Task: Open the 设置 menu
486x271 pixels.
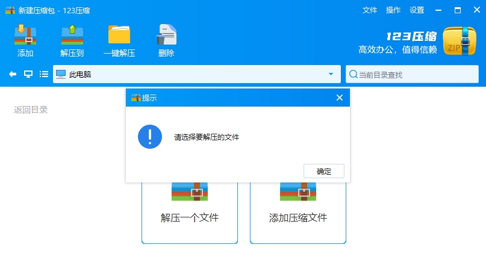Action: (x=417, y=10)
